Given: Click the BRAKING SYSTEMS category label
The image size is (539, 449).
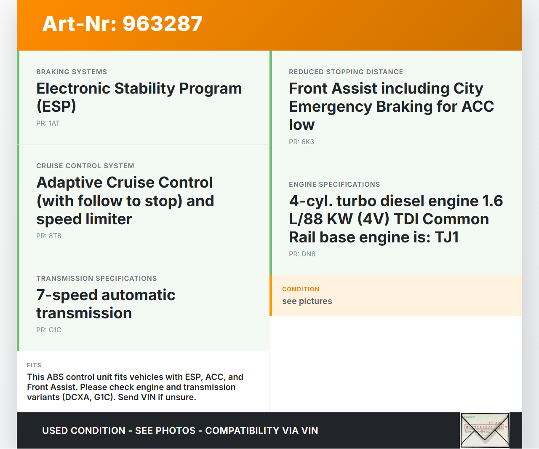Looking at the screenshot, I should (x=72, y=72).
